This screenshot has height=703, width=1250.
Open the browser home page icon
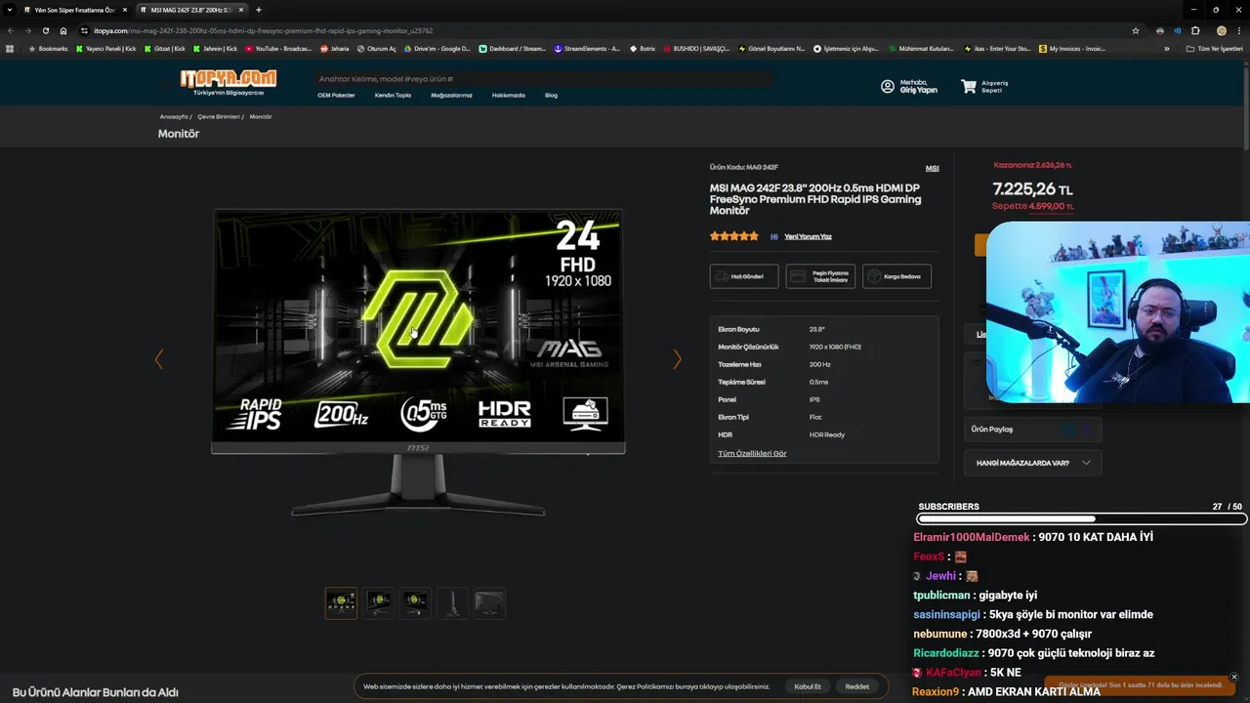coord(63,30)
